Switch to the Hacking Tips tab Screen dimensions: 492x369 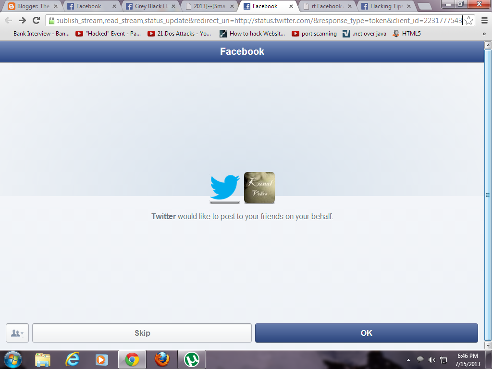click(385, 6)
